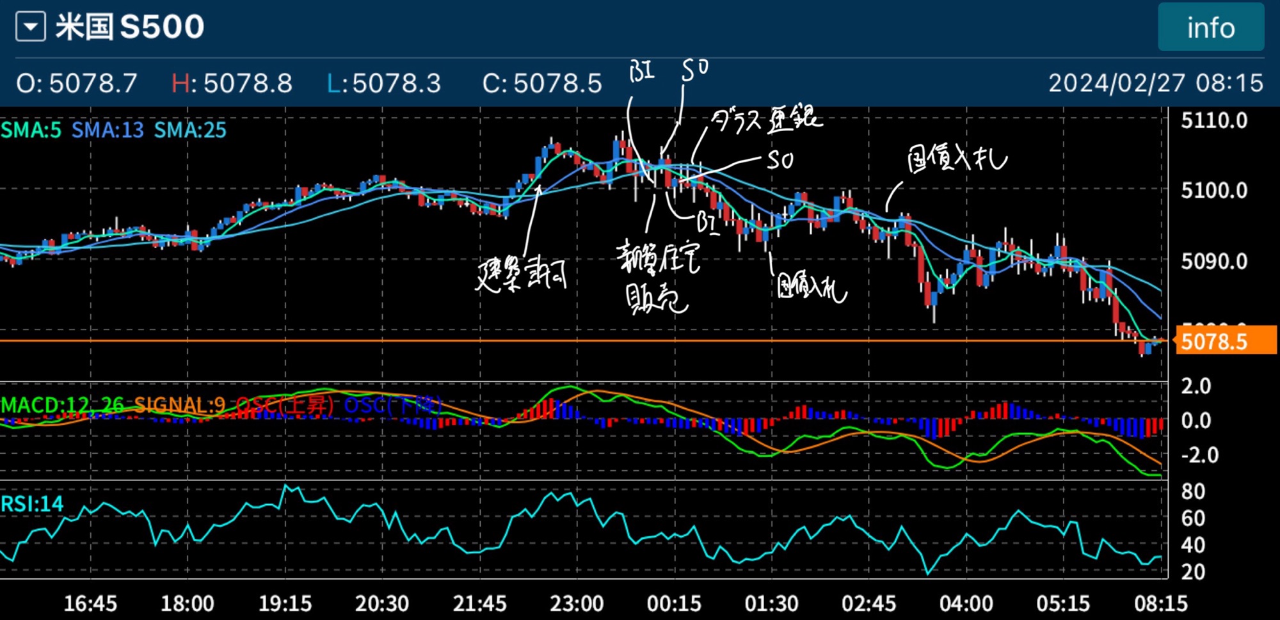Click the 04:00 time axis marker

966,603
